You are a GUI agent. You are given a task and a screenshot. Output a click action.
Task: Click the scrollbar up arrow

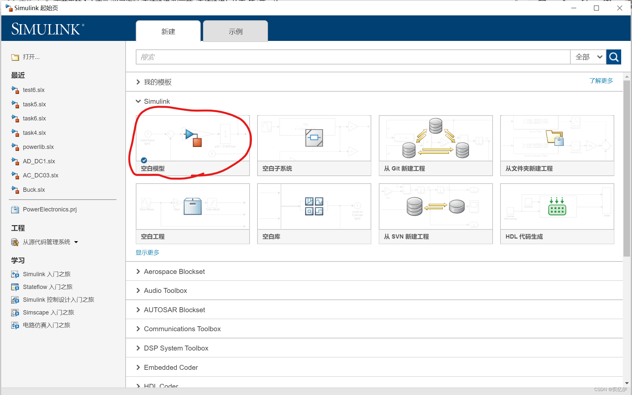click(x=627, y=77)
